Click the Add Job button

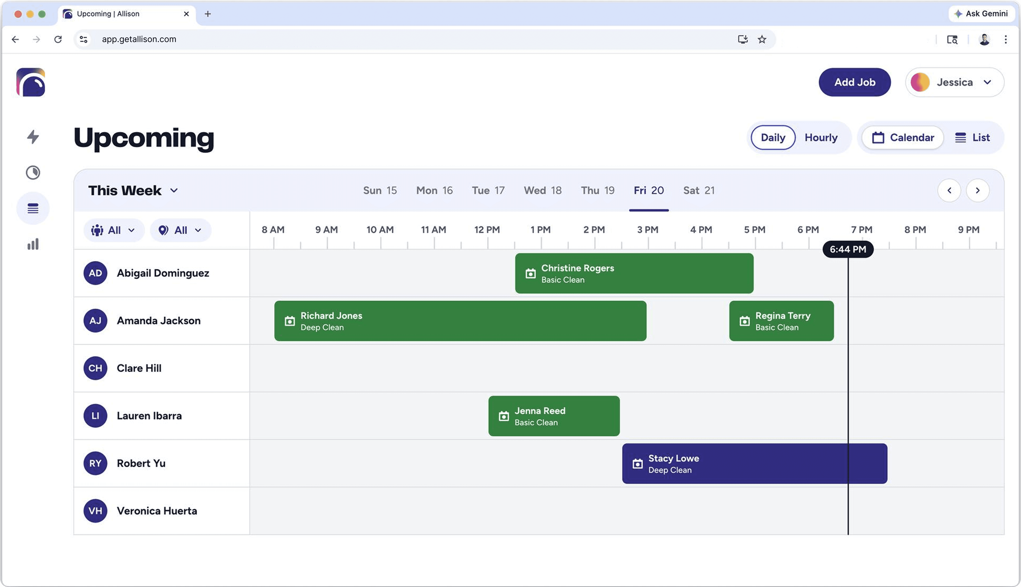tap(854, 82)
